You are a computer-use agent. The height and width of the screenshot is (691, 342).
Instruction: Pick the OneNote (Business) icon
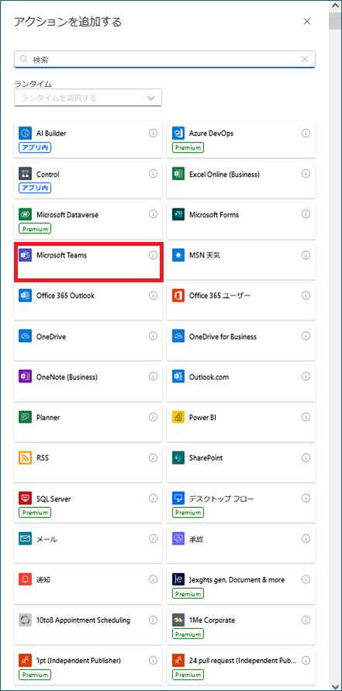(25, 377)
